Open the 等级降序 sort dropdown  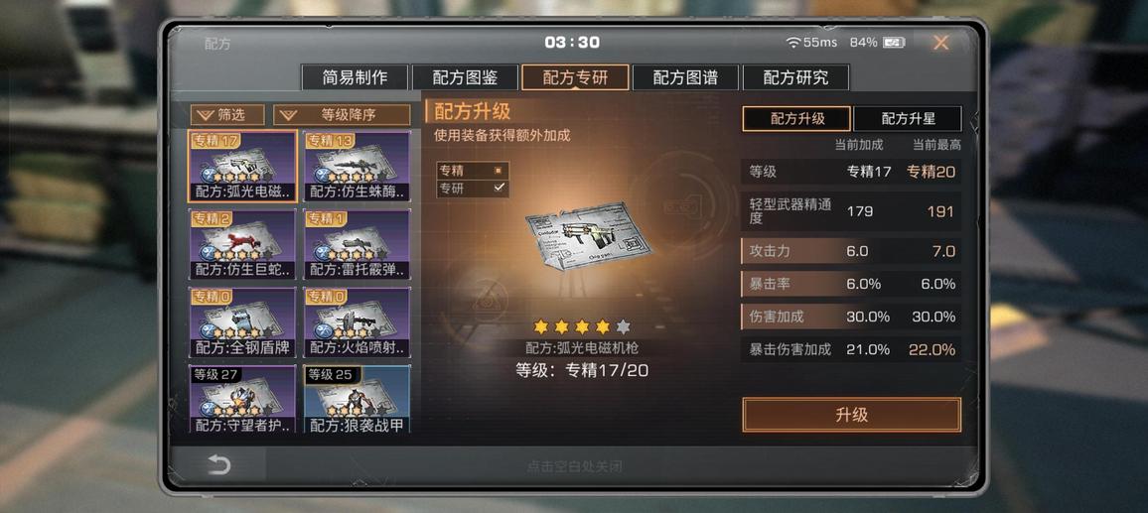(342, 115)
